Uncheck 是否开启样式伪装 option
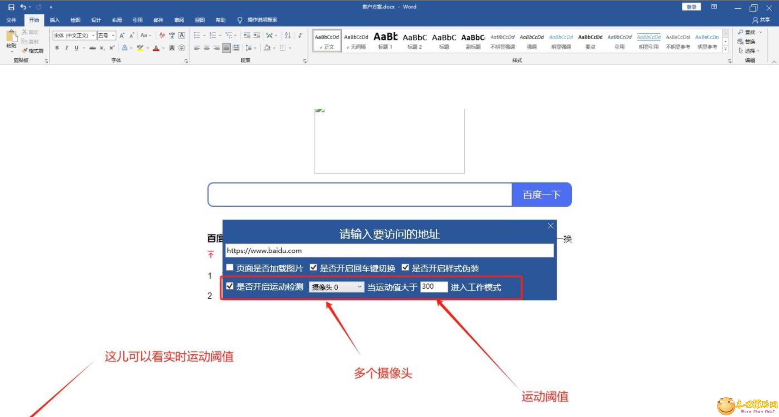The height and width of the screenshot is (417, 779). 405,267
